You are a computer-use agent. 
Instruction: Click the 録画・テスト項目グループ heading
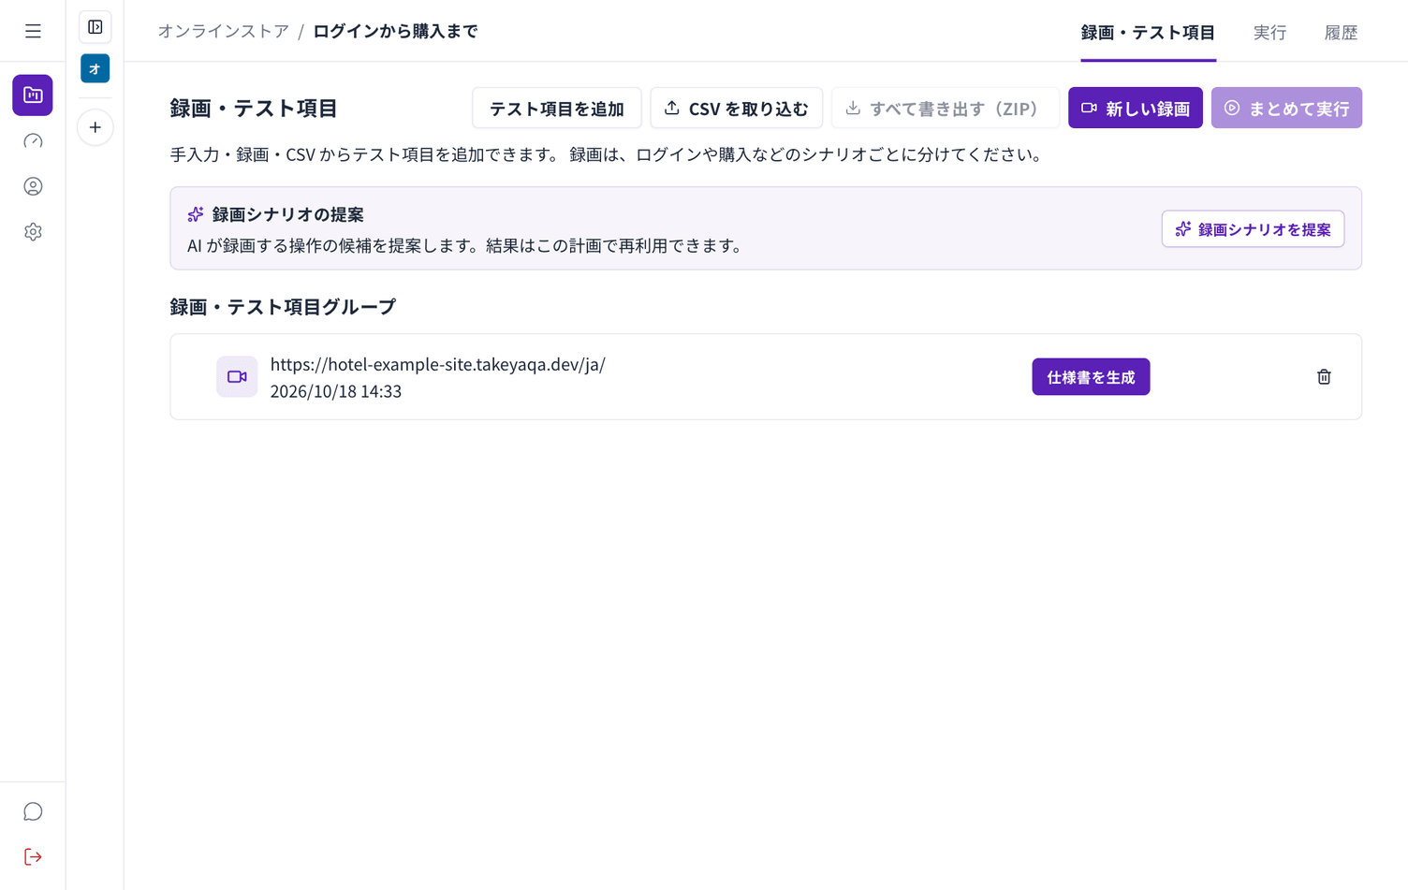283,307
